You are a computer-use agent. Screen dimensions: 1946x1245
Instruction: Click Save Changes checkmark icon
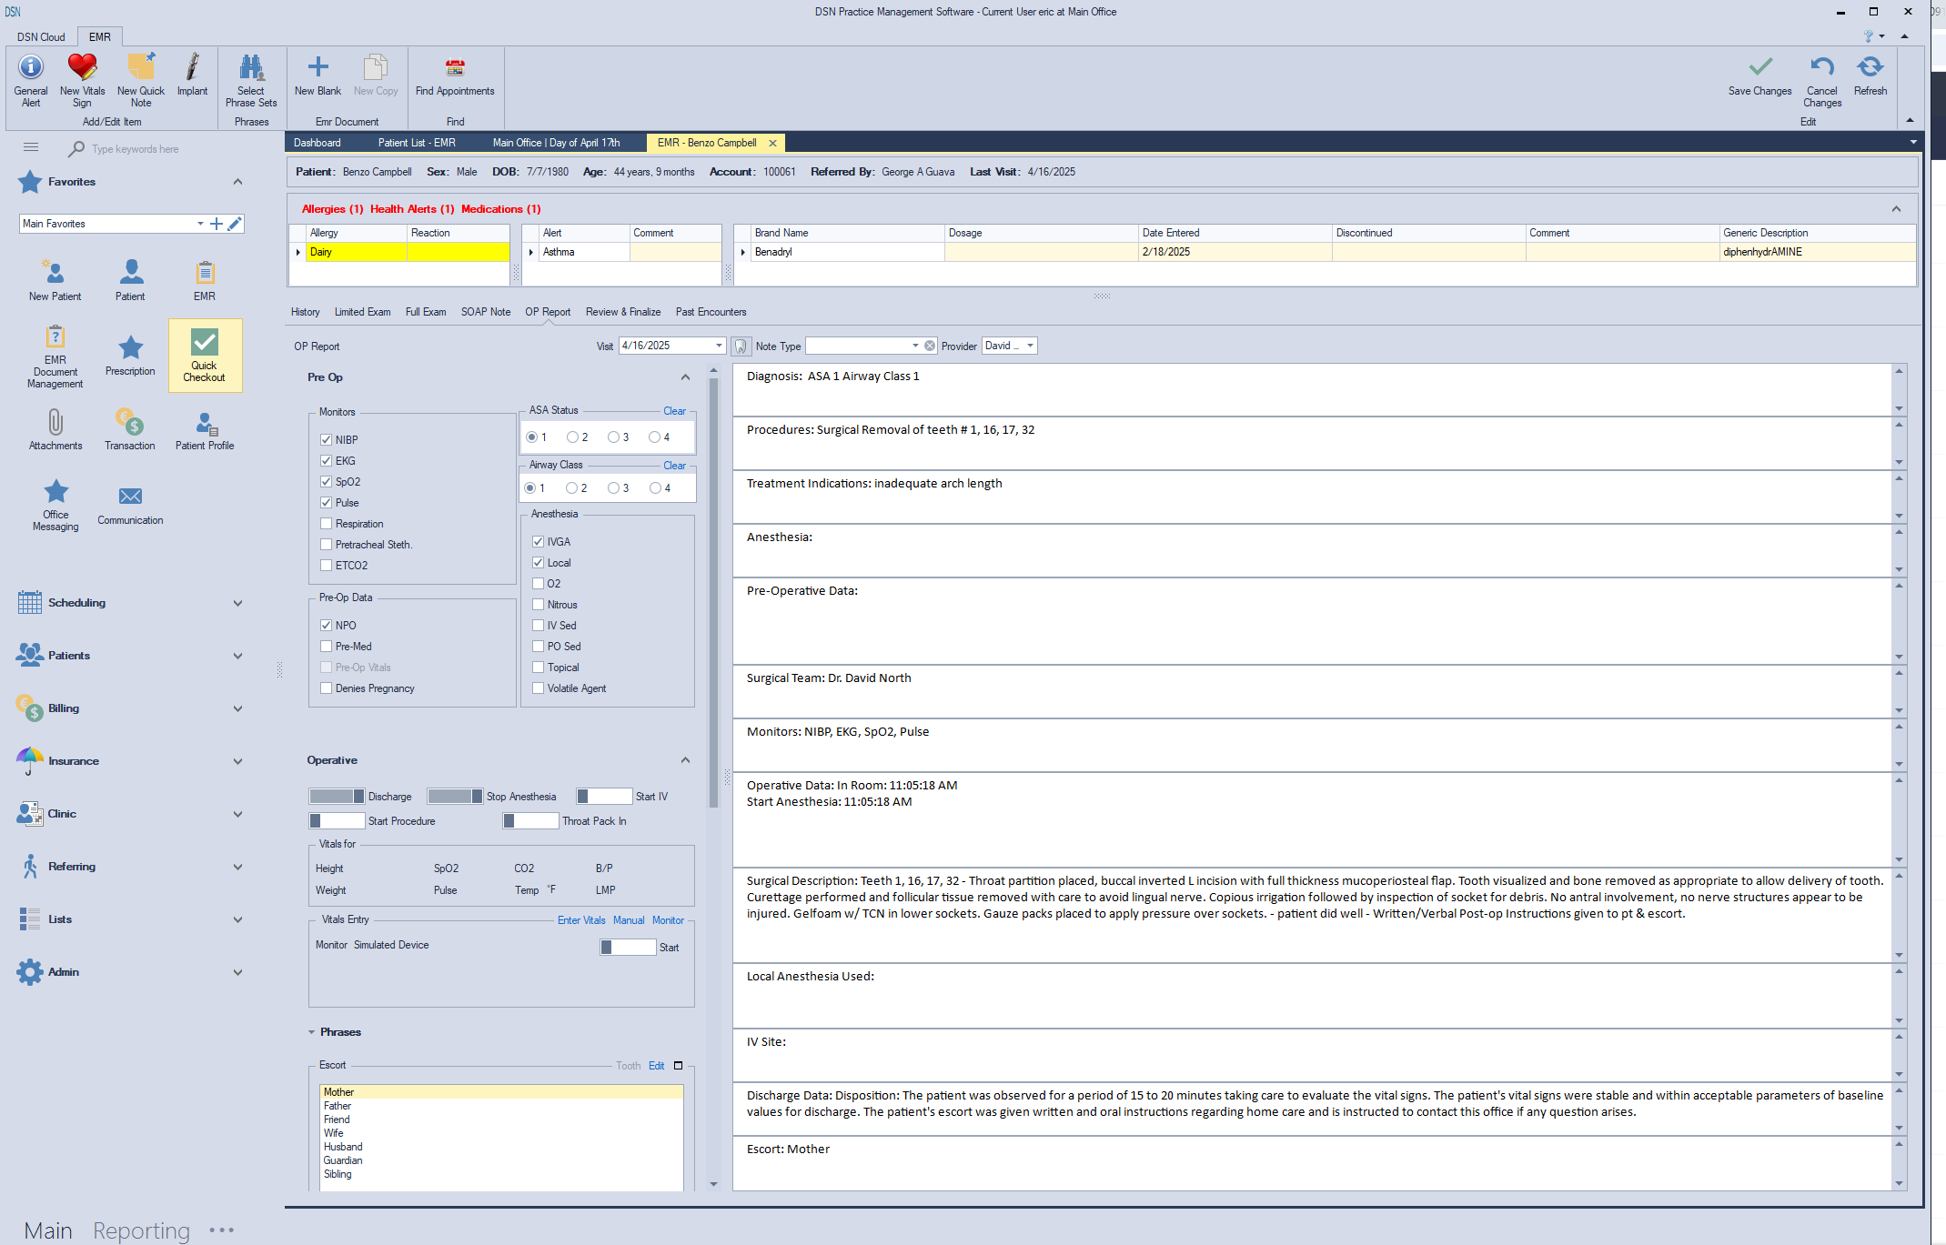click(1759, 68)
